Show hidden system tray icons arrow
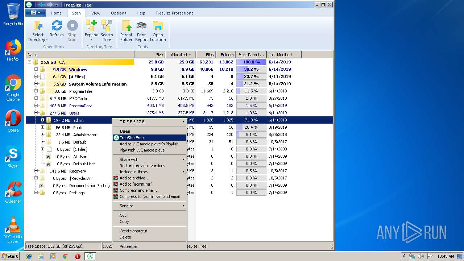 [x=404, y=256]
